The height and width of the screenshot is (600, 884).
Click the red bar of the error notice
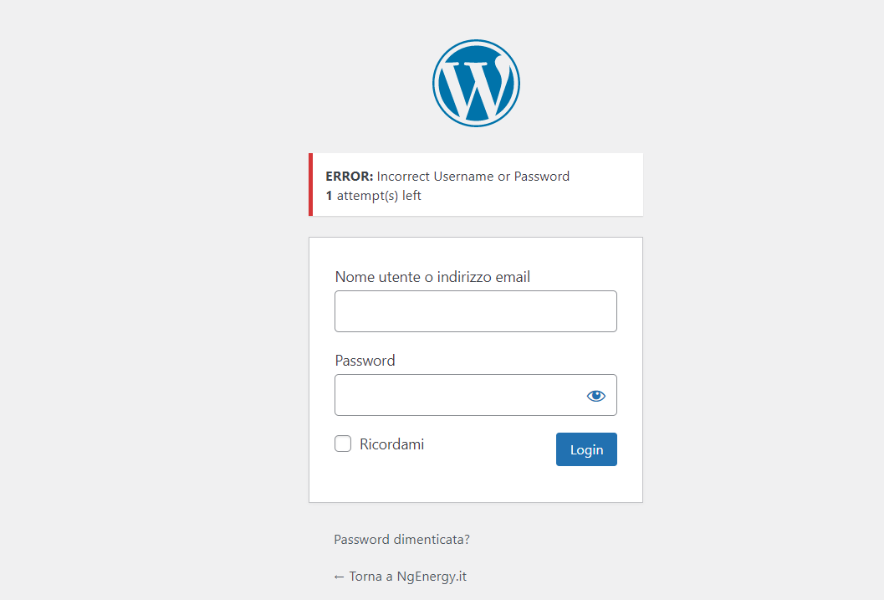pyautogui.click(x=310, y=184)
